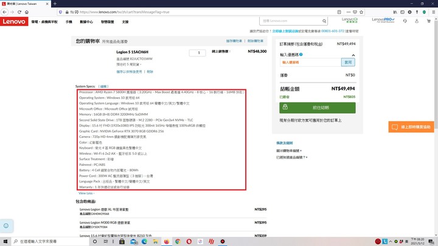Open the 條款及細則 terms link

click(284, 143)
